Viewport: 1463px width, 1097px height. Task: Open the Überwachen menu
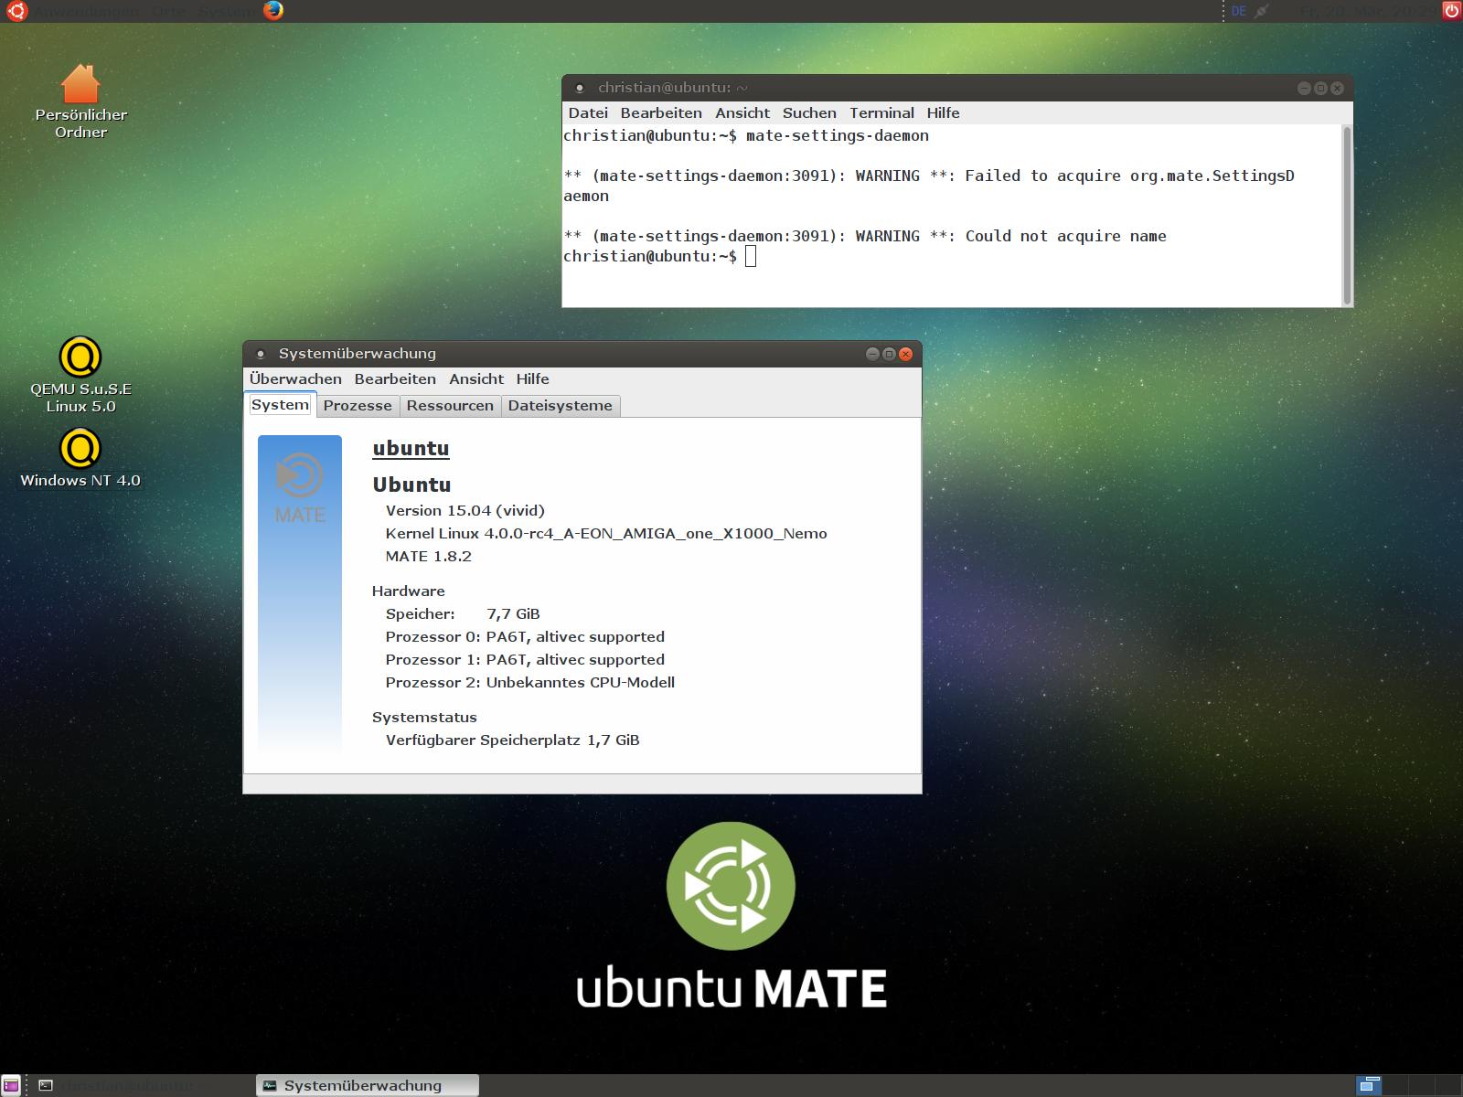tap(295, 378)
